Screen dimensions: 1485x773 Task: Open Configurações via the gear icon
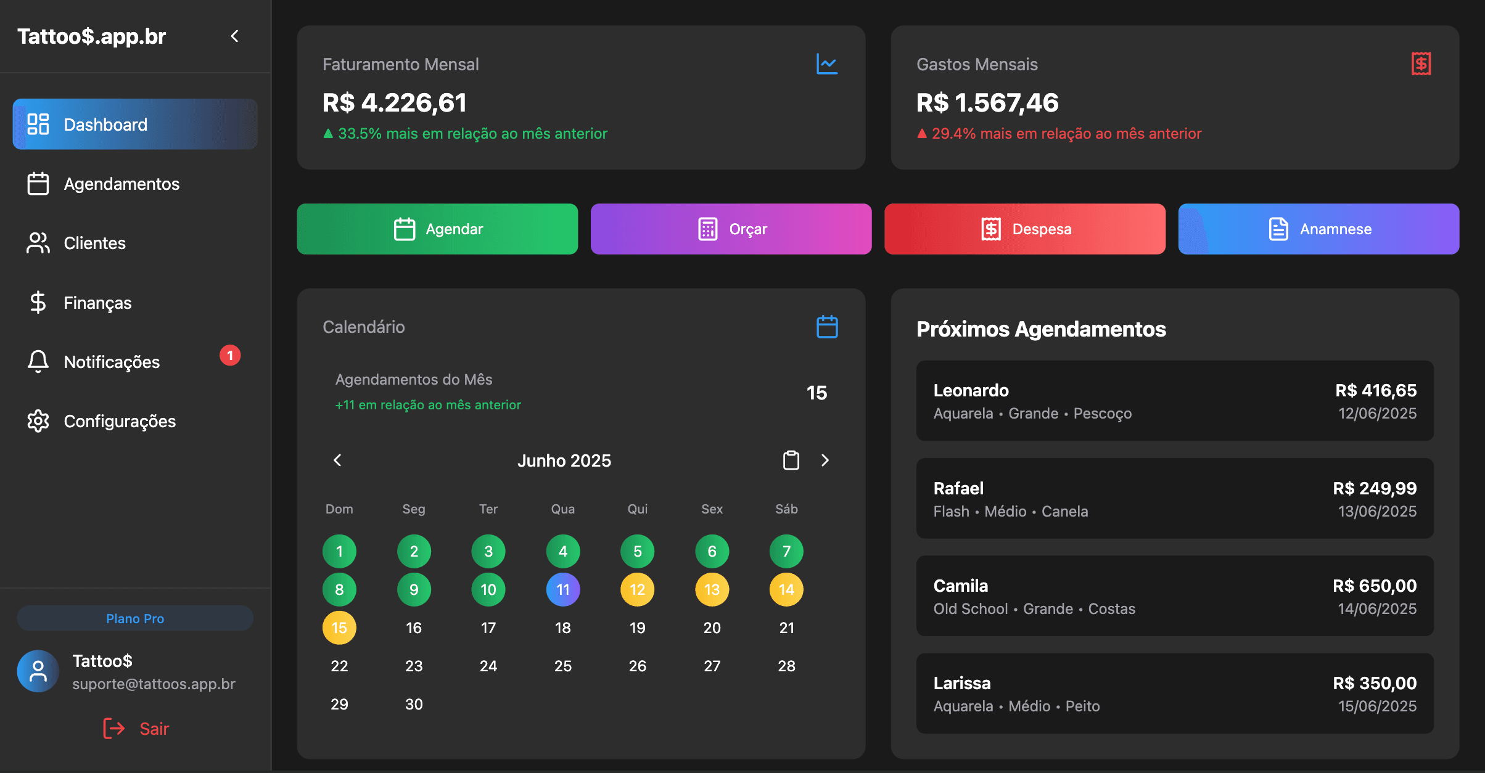click(38, 421)
